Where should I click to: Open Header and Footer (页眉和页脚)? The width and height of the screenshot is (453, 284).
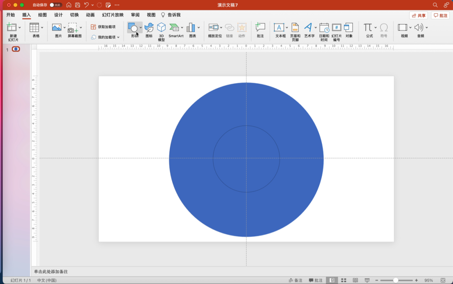coord(295,32)
